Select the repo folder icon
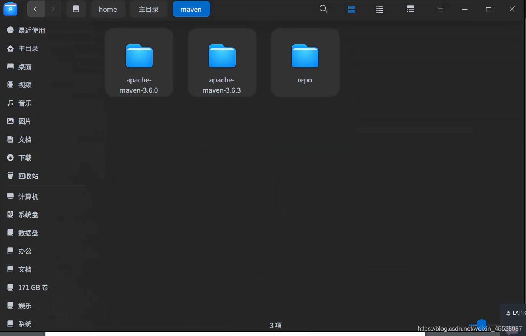 [305, 56]
